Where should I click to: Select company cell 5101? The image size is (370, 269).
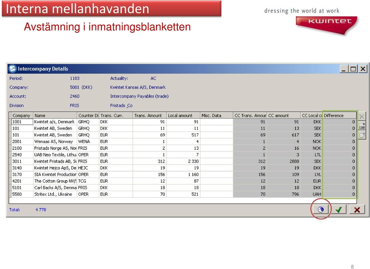[x=22, y=188]
